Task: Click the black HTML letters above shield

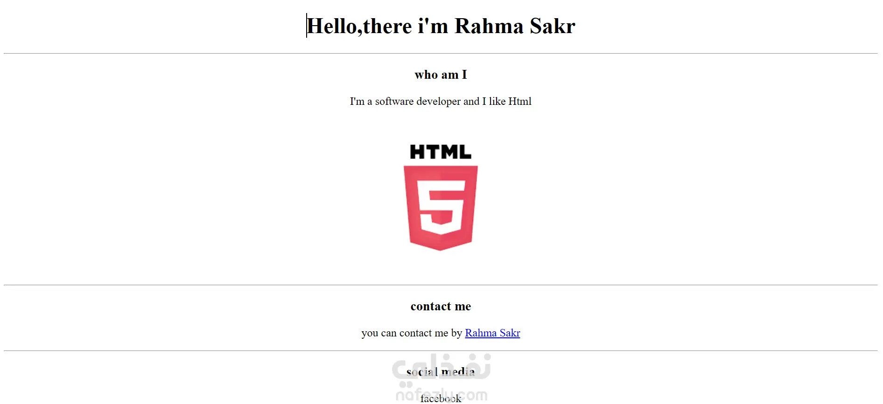Action: point(441,152)
